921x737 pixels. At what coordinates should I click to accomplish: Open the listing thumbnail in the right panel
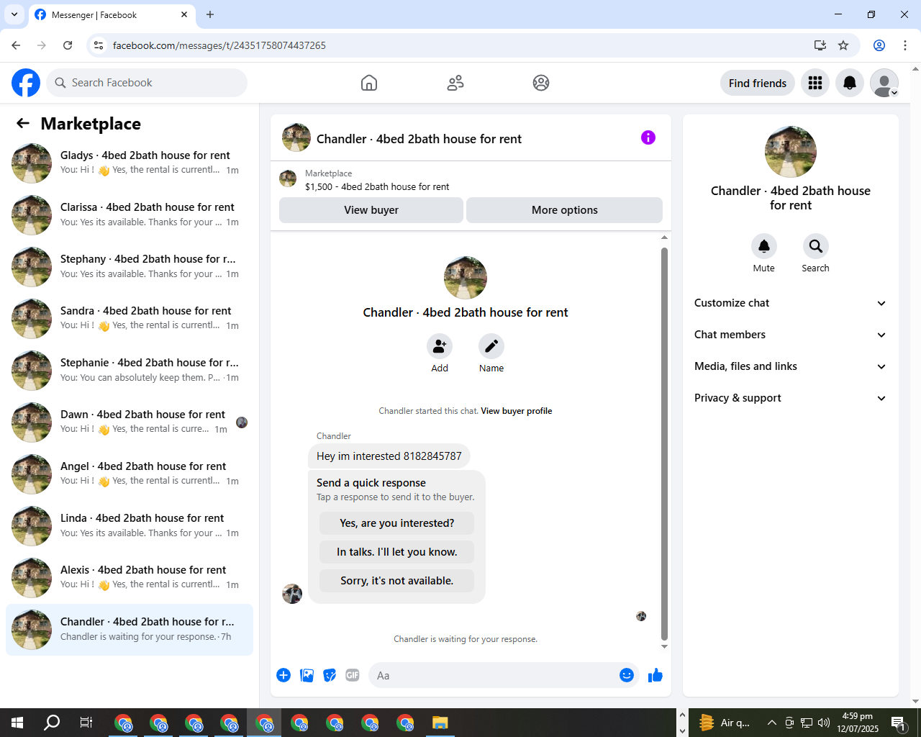[791, 152]
